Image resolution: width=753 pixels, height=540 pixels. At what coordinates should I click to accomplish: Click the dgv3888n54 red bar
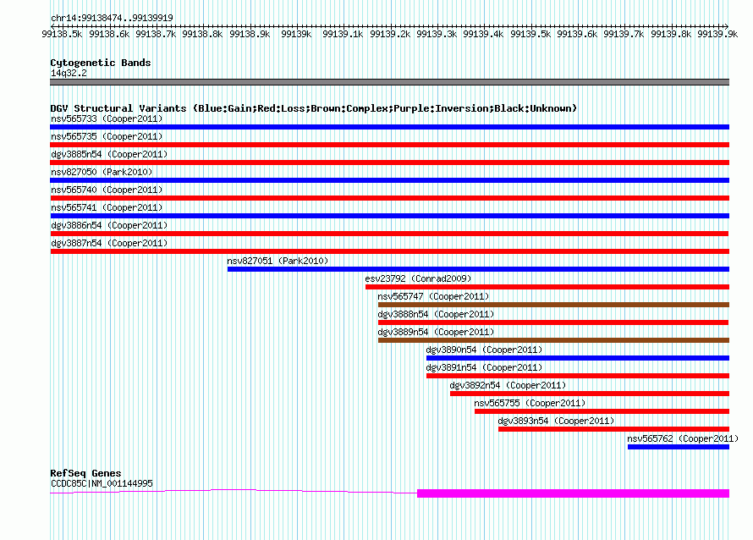[553, 322]
